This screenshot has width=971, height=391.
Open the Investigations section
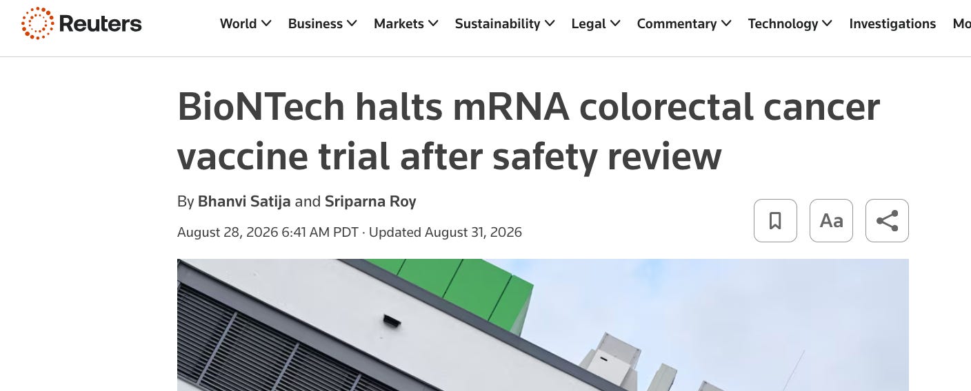pyautogui.click(x=892, y=23)
